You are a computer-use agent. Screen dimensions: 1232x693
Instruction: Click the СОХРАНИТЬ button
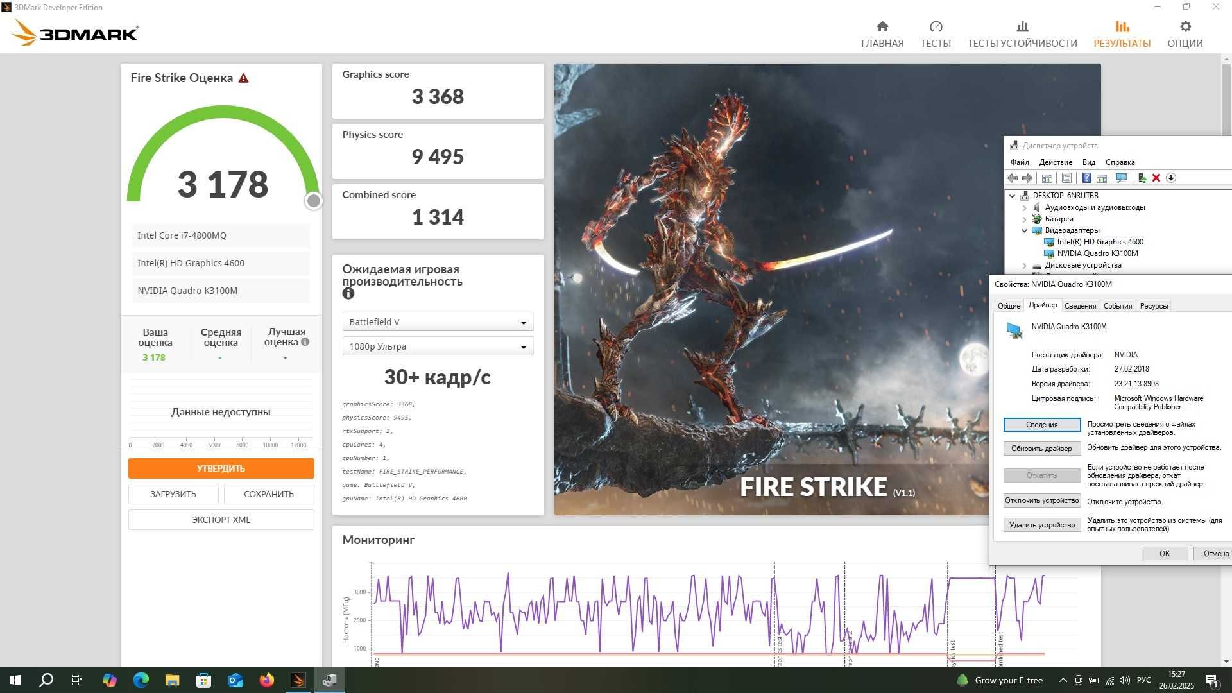pyautogui.click(x=269, y=494)
